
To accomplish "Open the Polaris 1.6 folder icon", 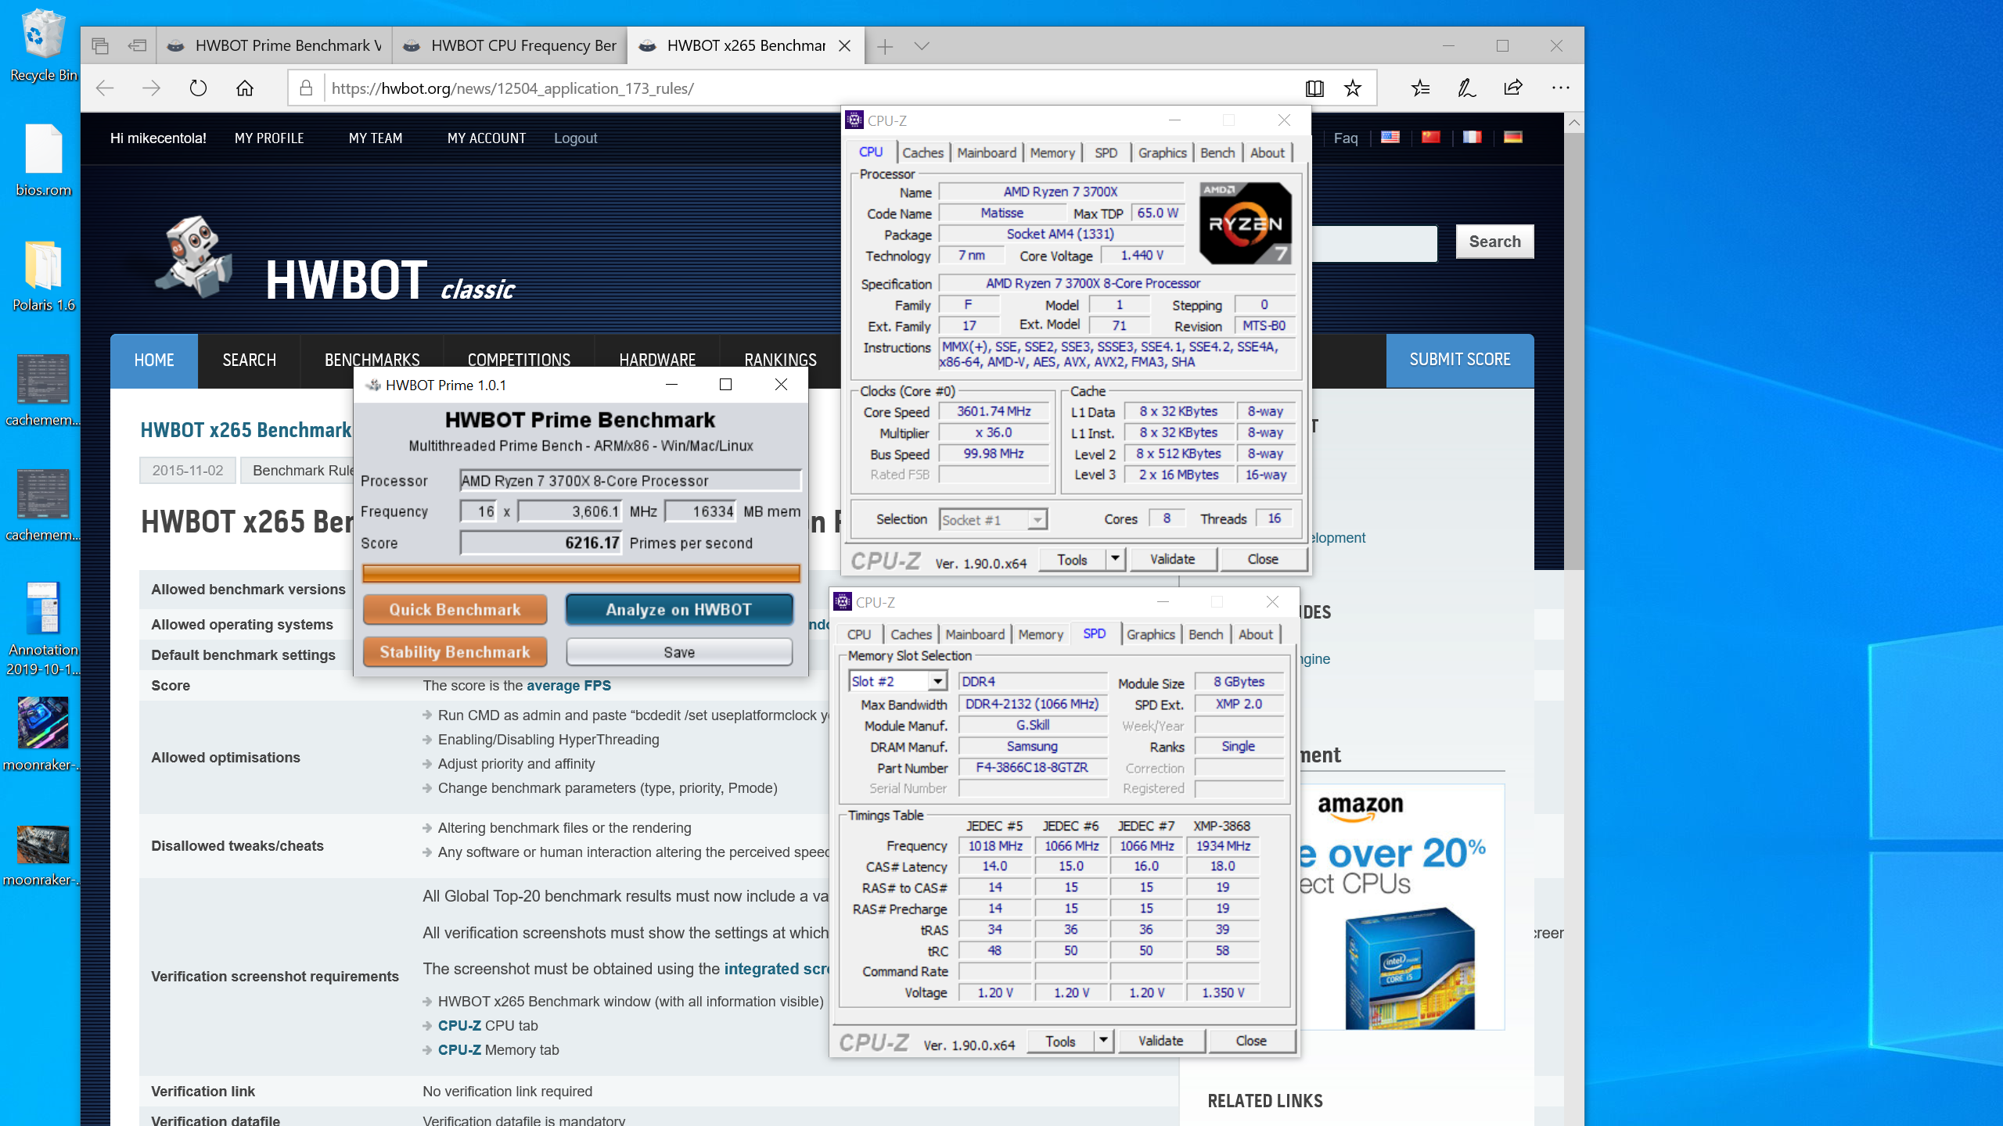I will tap(43, 275).
